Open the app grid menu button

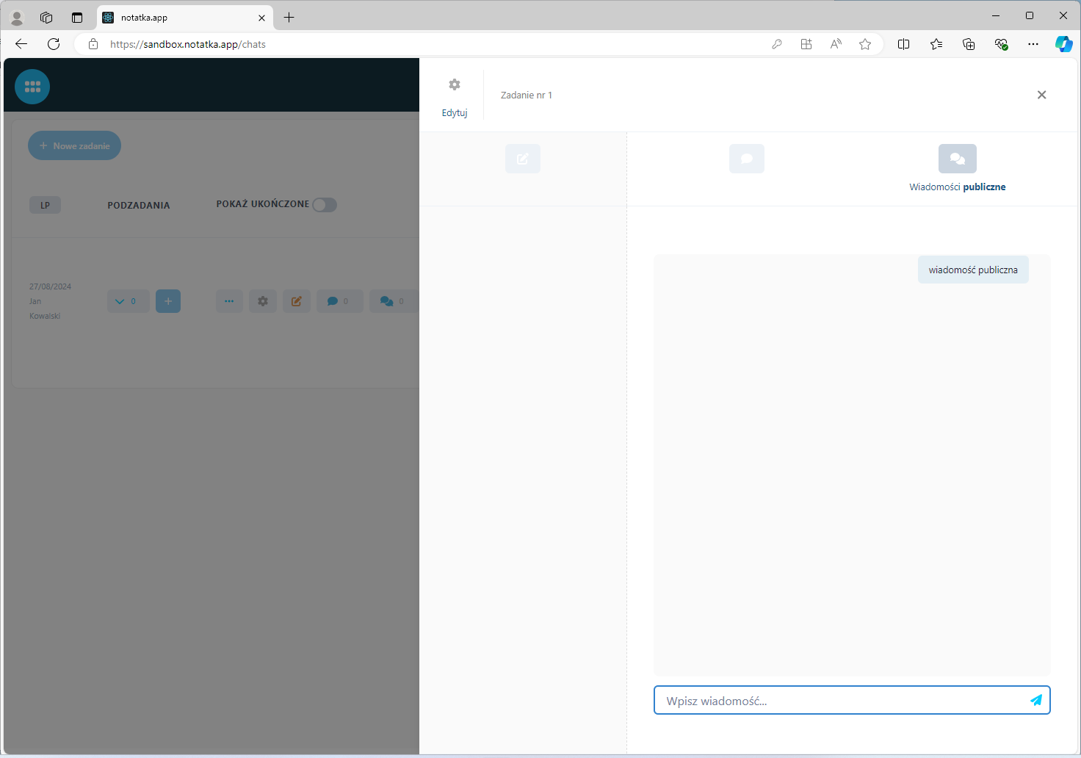click(32, 87)
